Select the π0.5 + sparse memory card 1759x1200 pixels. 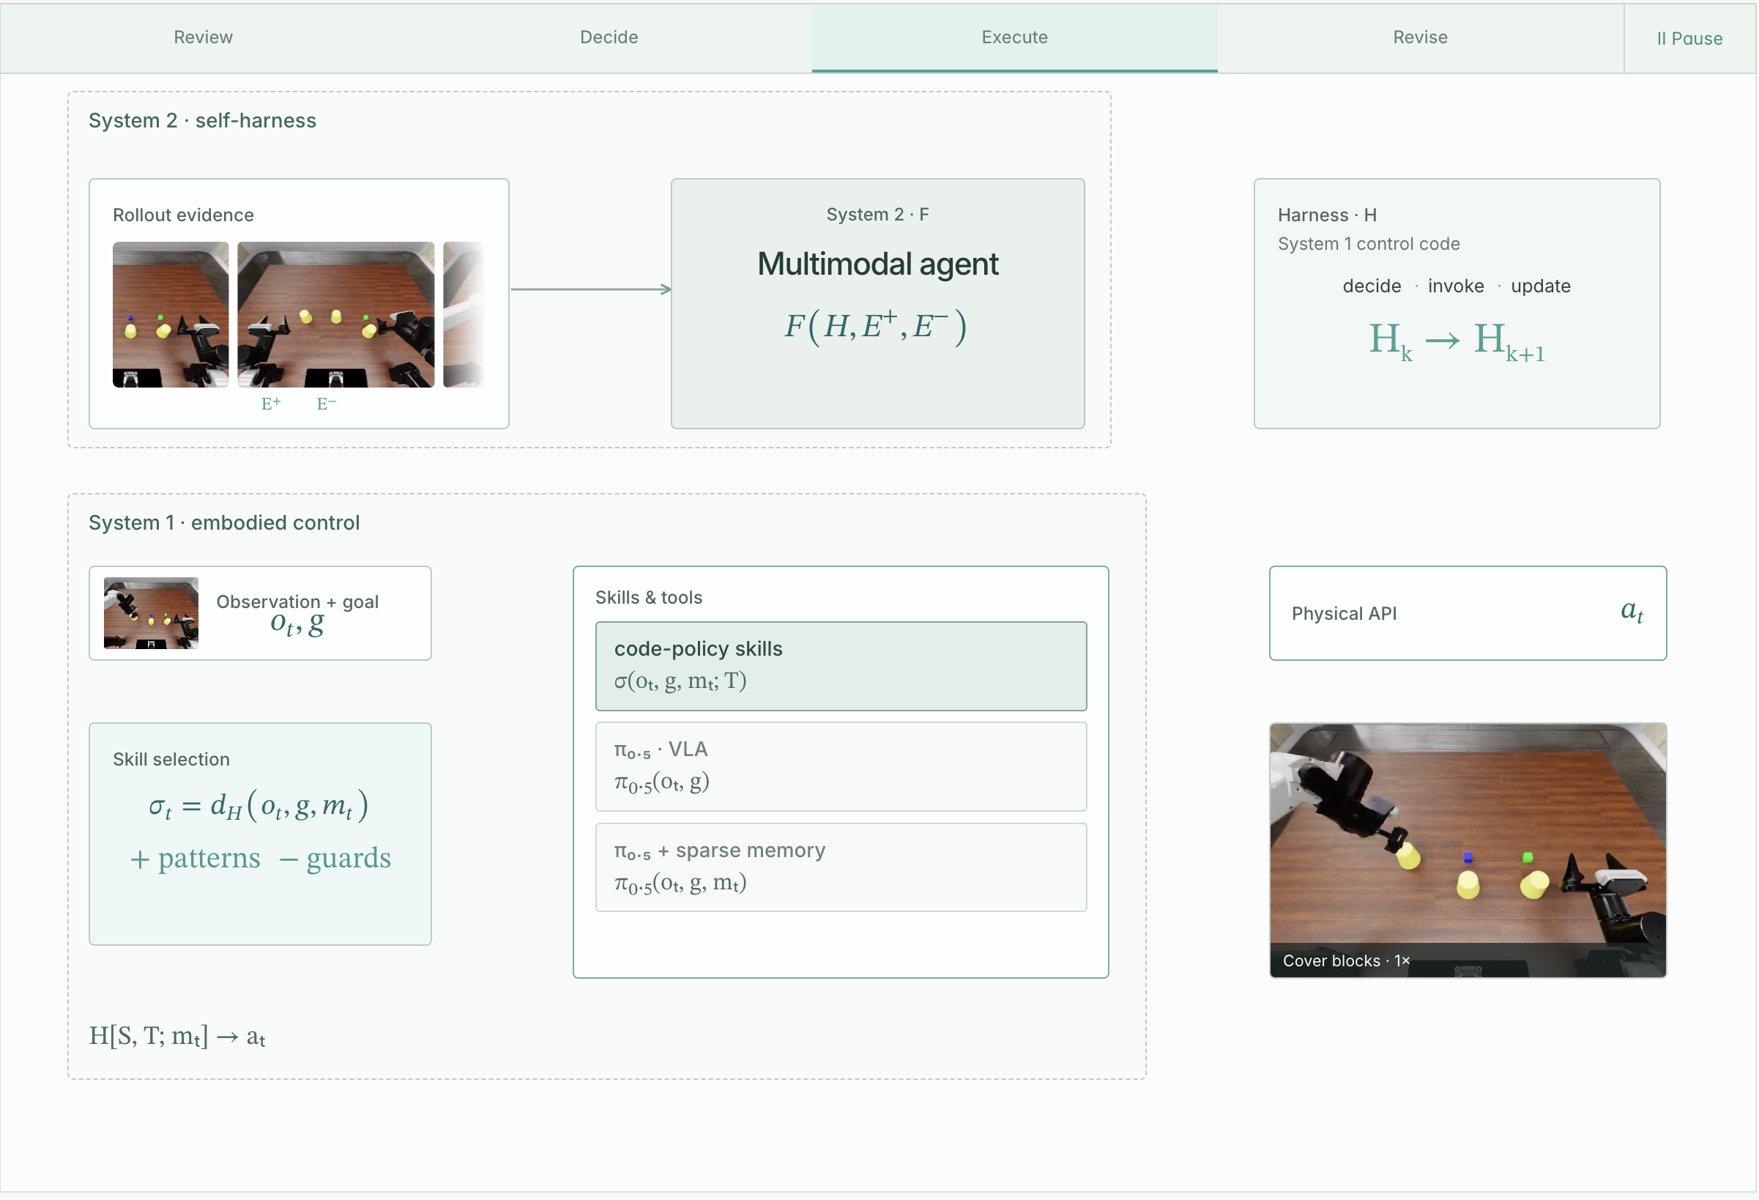tap(841, 867)
